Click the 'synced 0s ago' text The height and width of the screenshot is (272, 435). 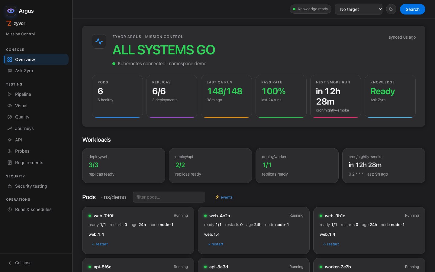402,37
